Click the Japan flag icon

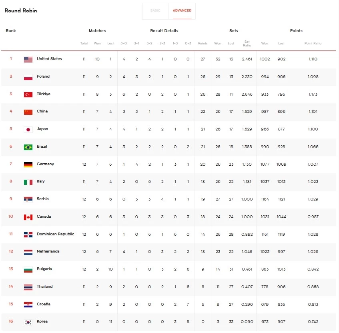click(x=27, y=129)
